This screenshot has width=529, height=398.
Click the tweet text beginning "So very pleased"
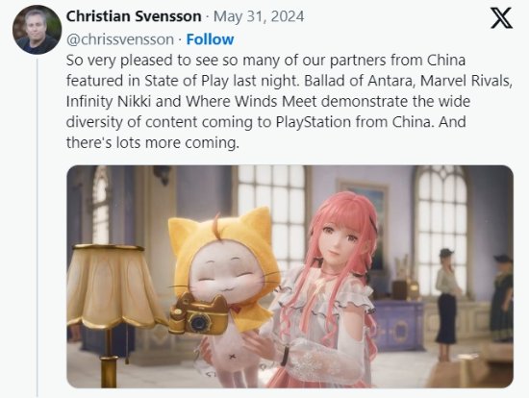point(290,102)
